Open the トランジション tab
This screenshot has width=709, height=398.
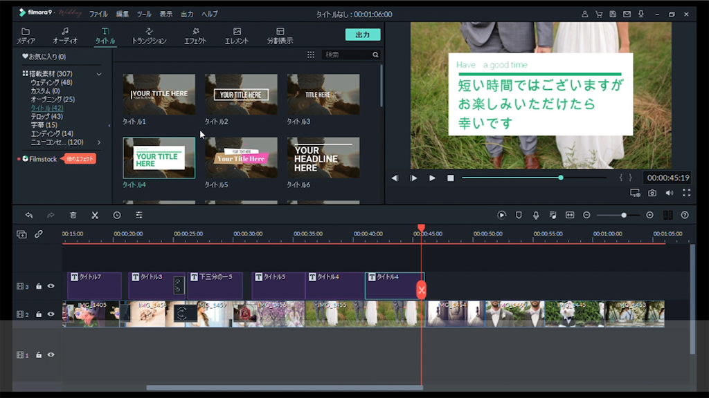point(149,36)
